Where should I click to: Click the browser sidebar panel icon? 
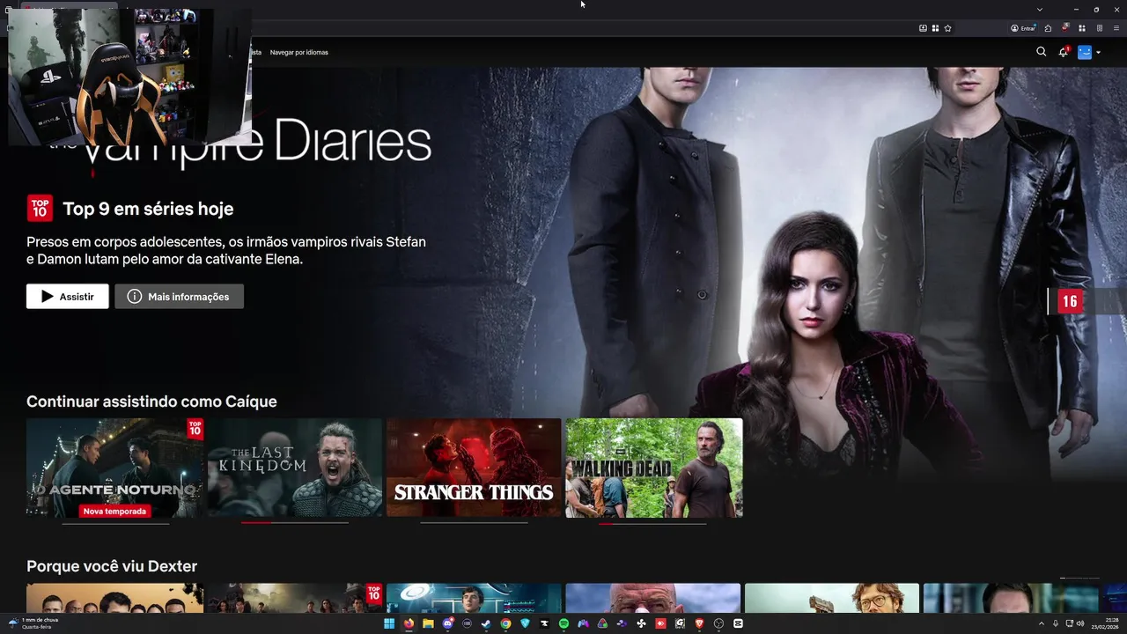pos(1099,28)
